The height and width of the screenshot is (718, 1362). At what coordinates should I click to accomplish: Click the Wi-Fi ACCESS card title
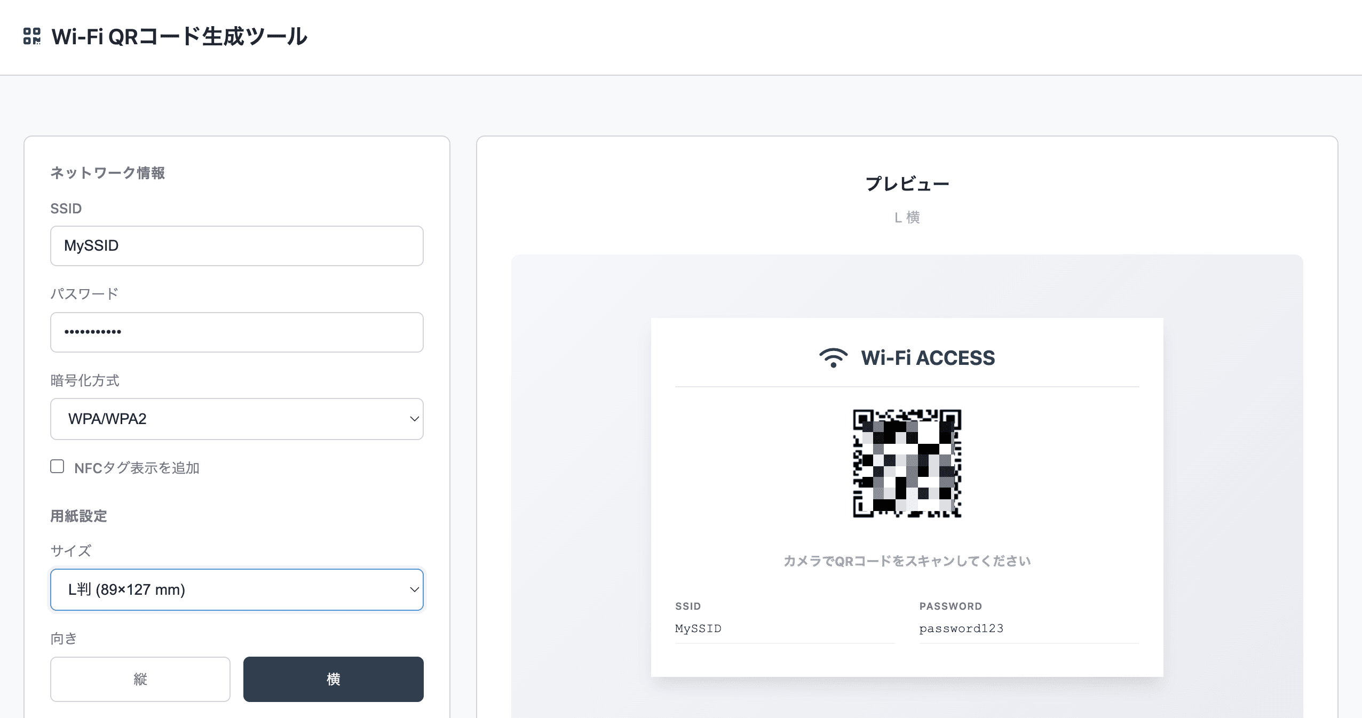coord(928,357)
